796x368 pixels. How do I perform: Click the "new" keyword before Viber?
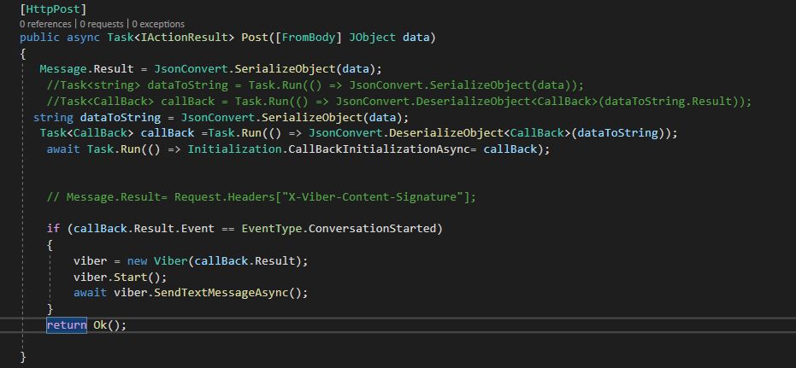click(137, 261)
